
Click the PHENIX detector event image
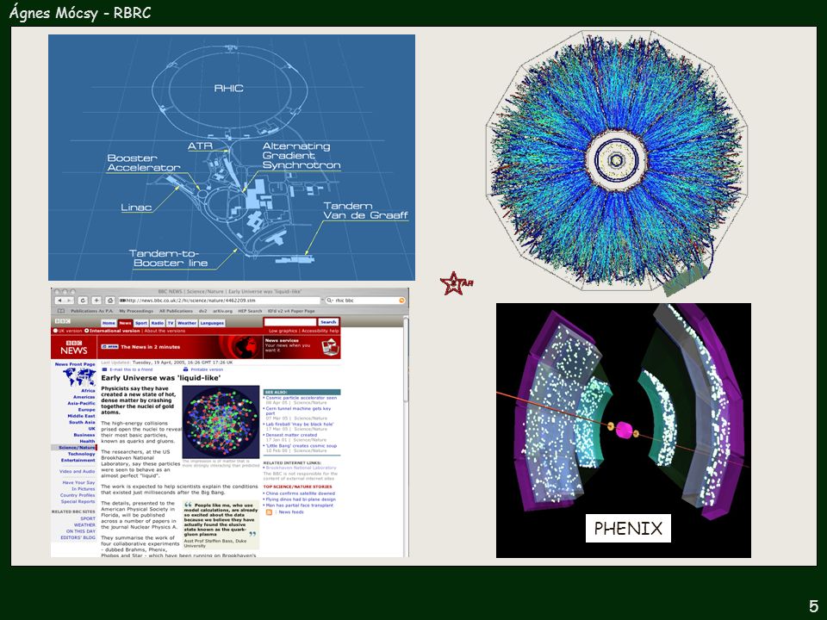pos(624,431)
